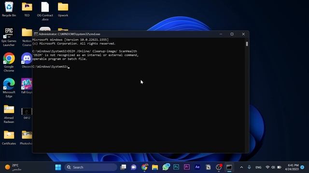Select the Upwork folder icon

(x=63, y=9)
